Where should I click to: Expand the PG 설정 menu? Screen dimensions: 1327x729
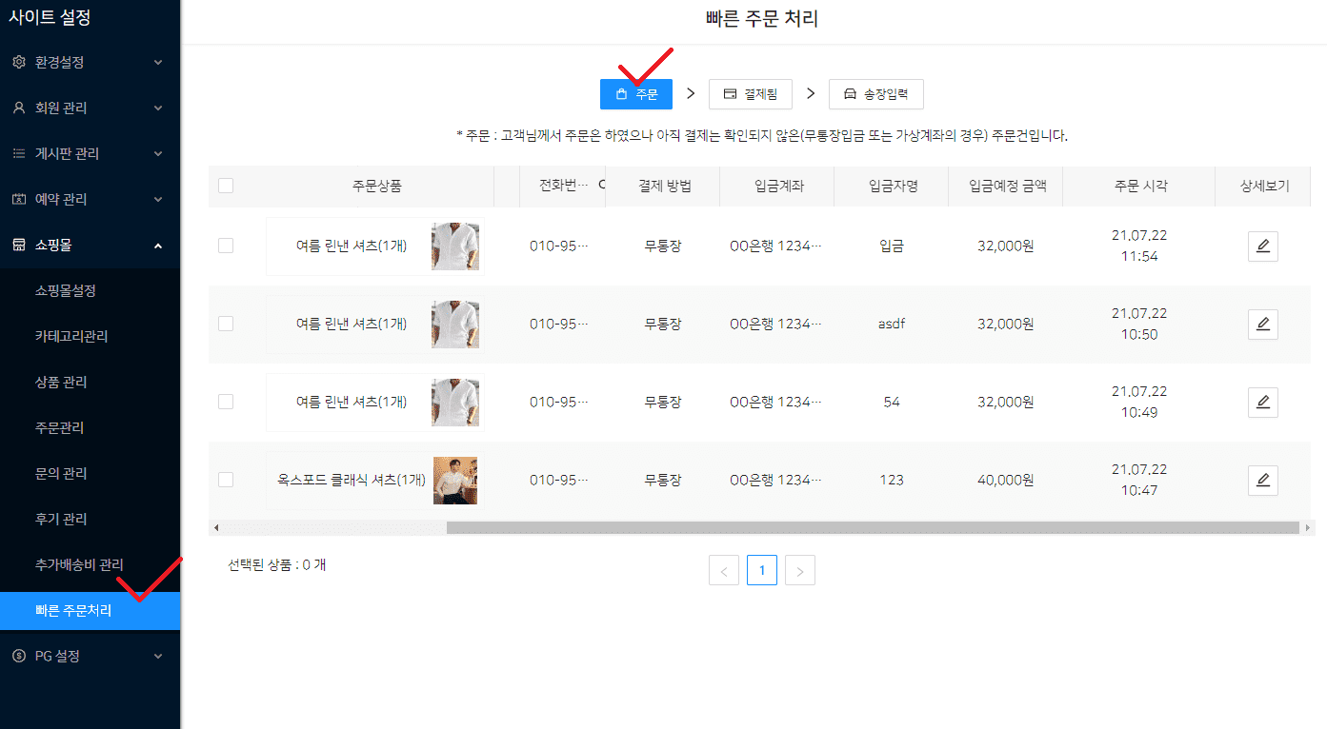pyautogui.click(x=158, y=656)
